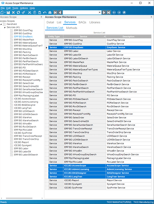Collapse the Services (41) tree node
This screenshot has width=154, height=204.
click(5, 27)
